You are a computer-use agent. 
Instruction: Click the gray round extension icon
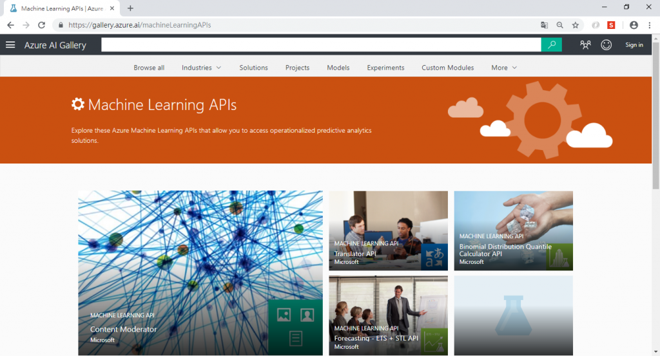click(x=596, y=25)
